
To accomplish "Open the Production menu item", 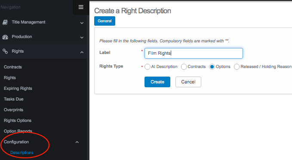I will pyautogui.click(x=22, y=37).
